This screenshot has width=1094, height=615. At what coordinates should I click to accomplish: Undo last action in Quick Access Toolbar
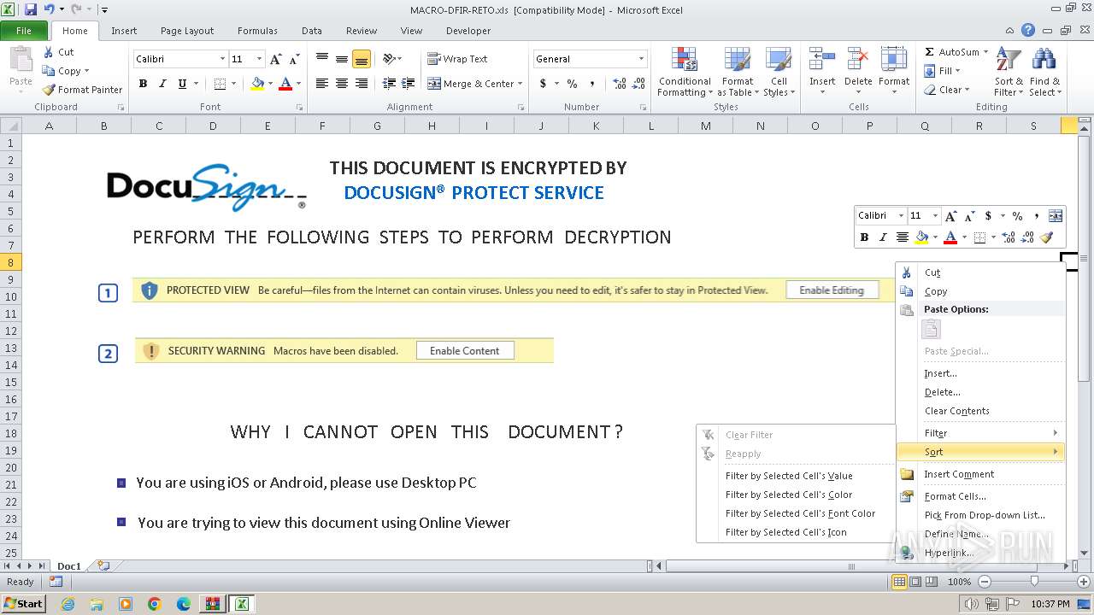click(x=50, y=9)
